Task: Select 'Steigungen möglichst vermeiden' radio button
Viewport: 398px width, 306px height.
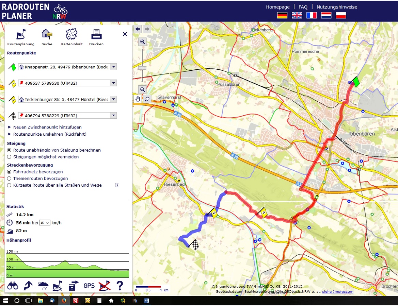Action: coord(9,157)
